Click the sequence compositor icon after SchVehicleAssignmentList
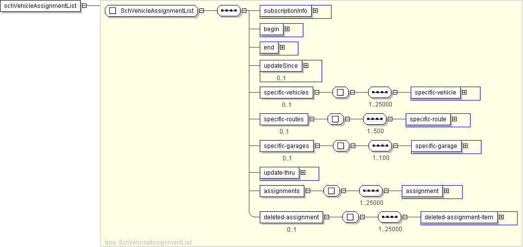This screenshot has height=247, width=523. point(229,11)
